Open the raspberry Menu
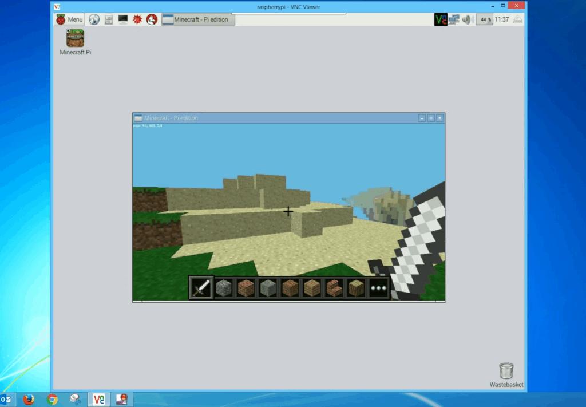Image resolution: width=586 pixels, height=407 pixels. pos(69,19)
